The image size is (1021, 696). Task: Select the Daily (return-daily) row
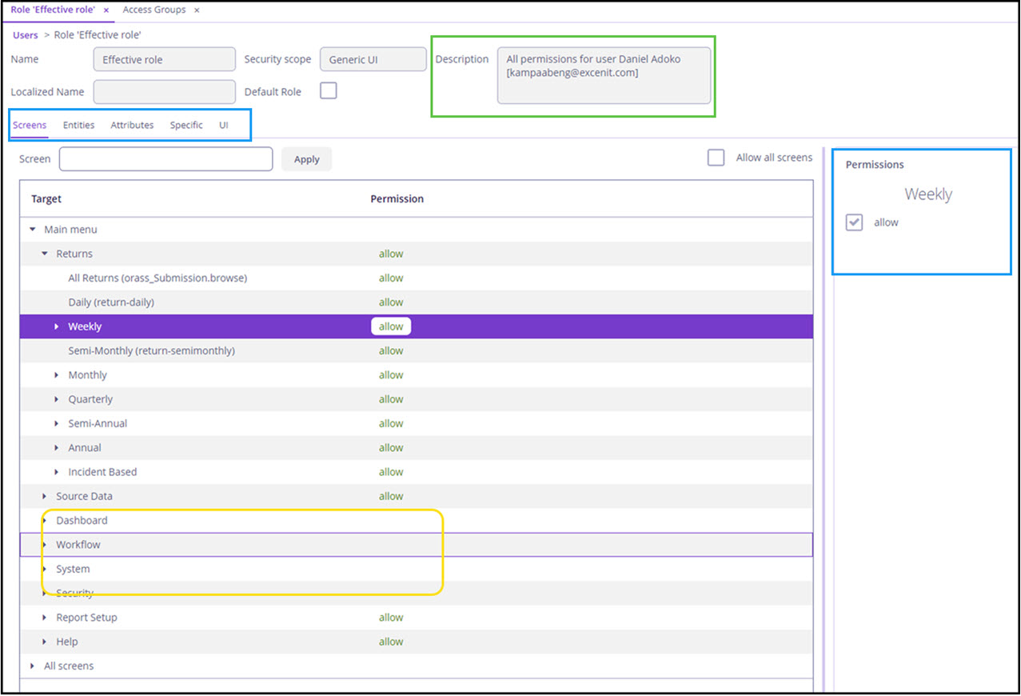(x=111, y=302)
